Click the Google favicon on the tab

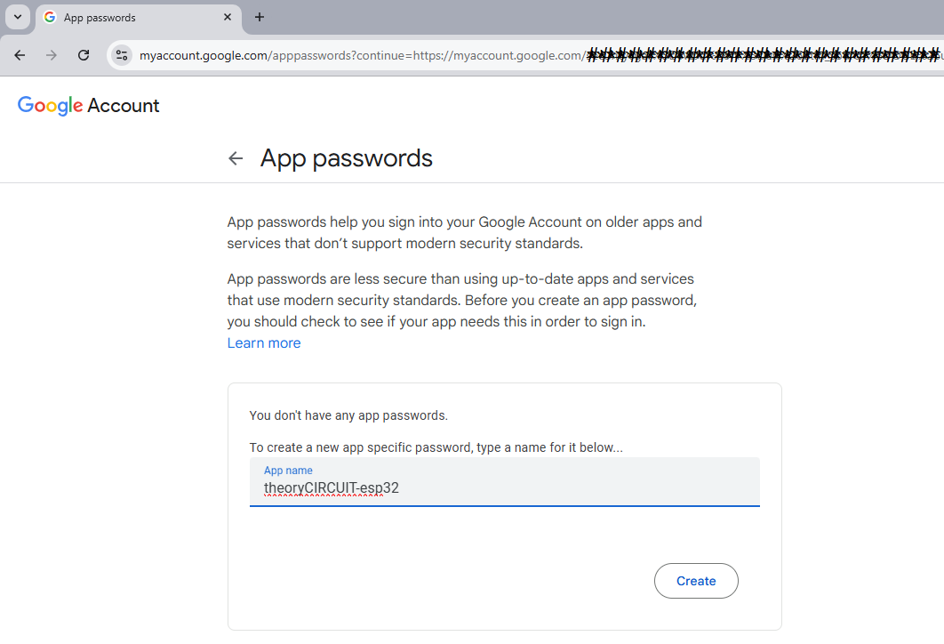(49, 18)
